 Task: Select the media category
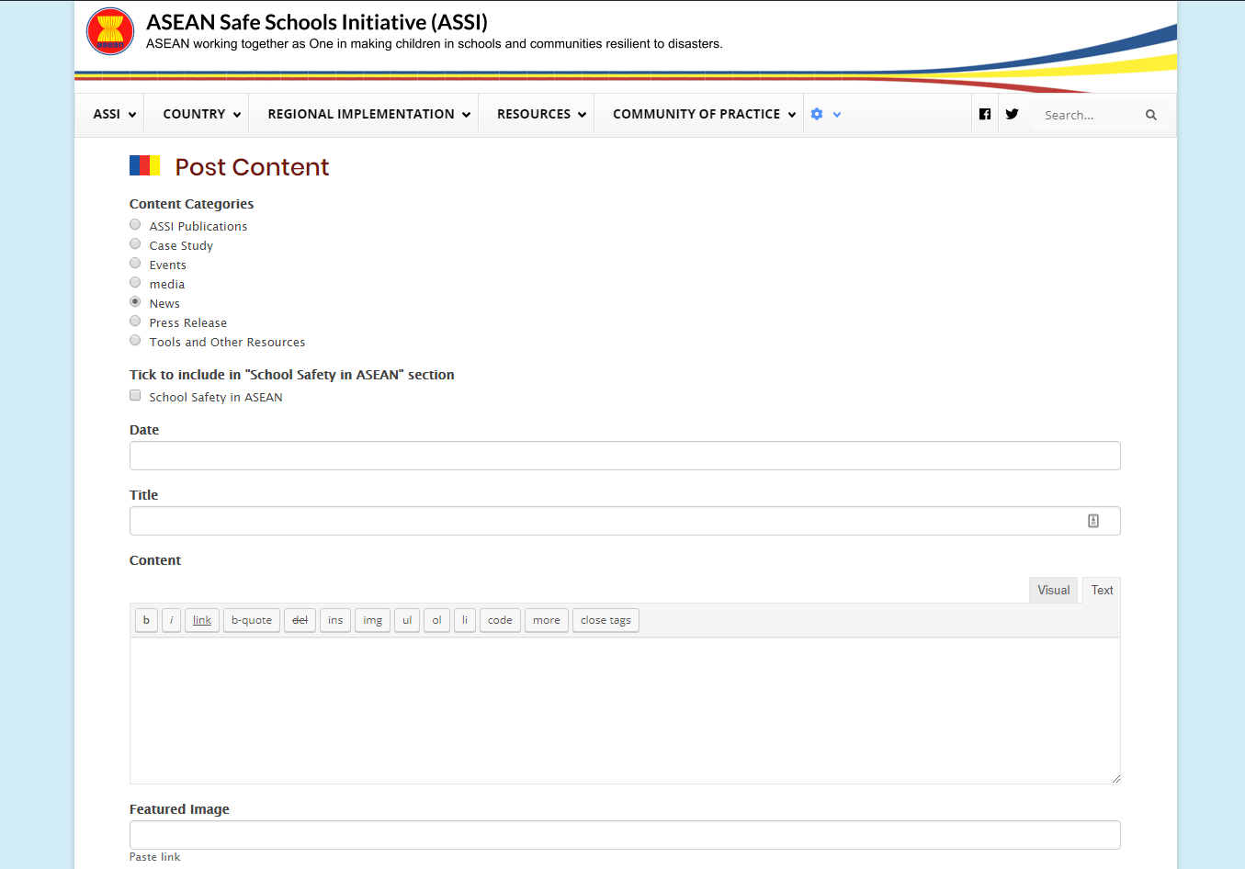[x=135, y=283]
